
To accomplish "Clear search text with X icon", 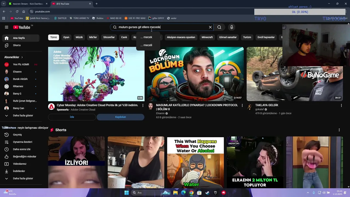I will (210, 27).
